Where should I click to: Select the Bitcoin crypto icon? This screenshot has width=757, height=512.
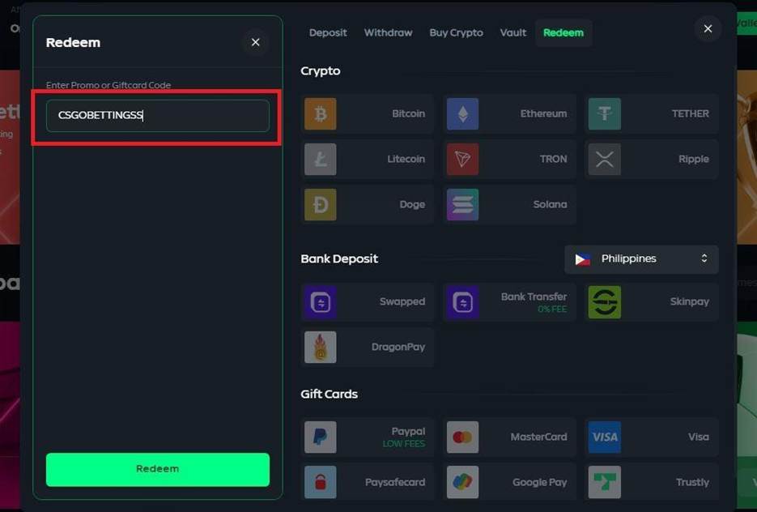coord(320,114)
